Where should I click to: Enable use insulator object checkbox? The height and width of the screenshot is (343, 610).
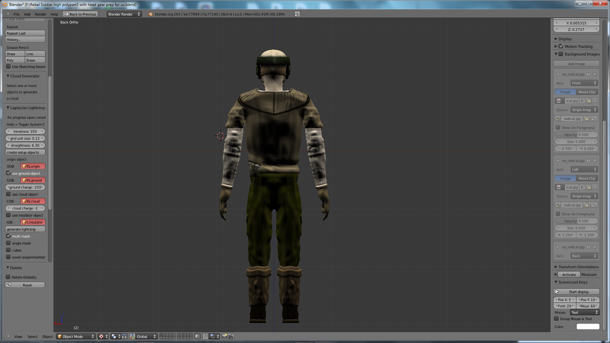(9, 215)
